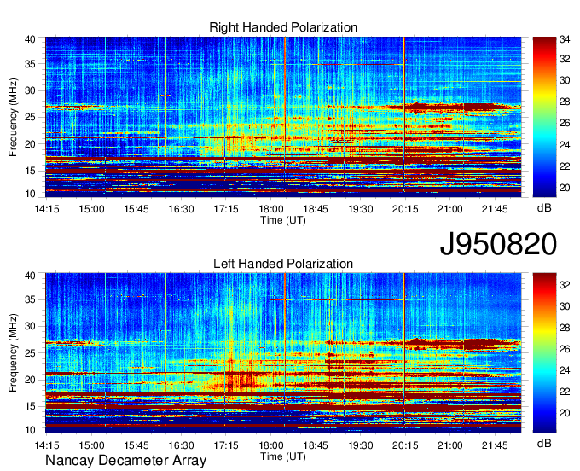Click the 20 value on Right Handed color scale

565,188
